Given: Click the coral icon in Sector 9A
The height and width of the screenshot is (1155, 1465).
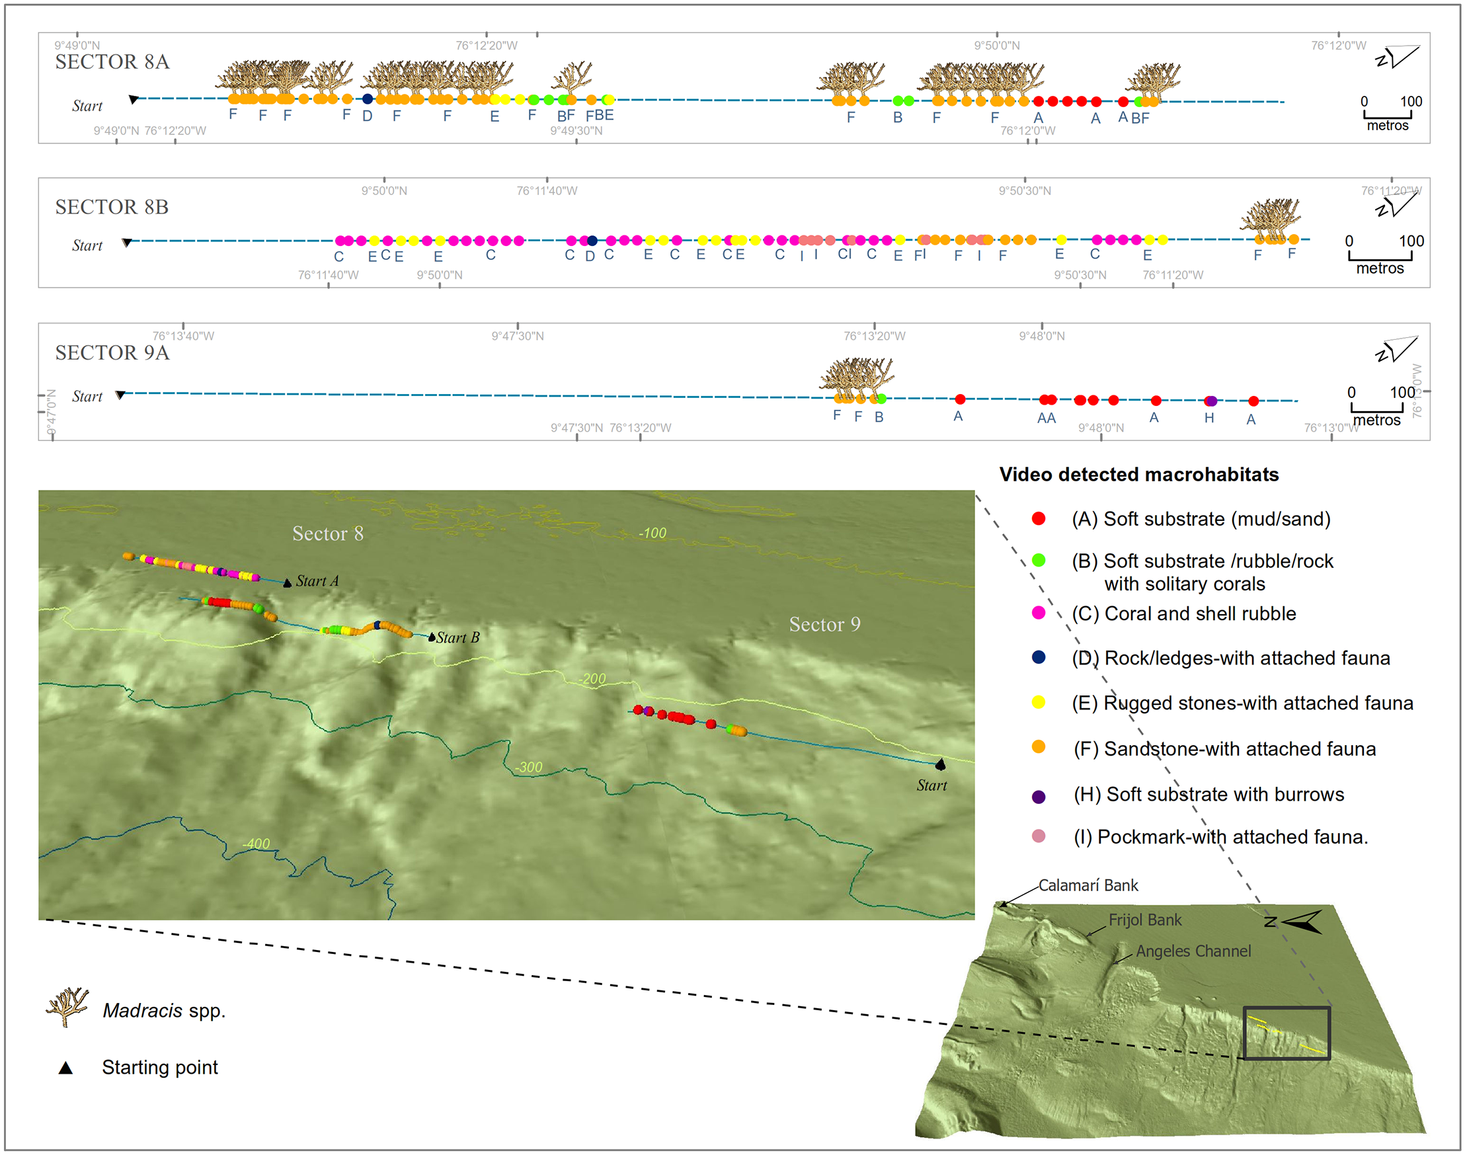Looking at the screenshot, I should (x=857, y=377).
